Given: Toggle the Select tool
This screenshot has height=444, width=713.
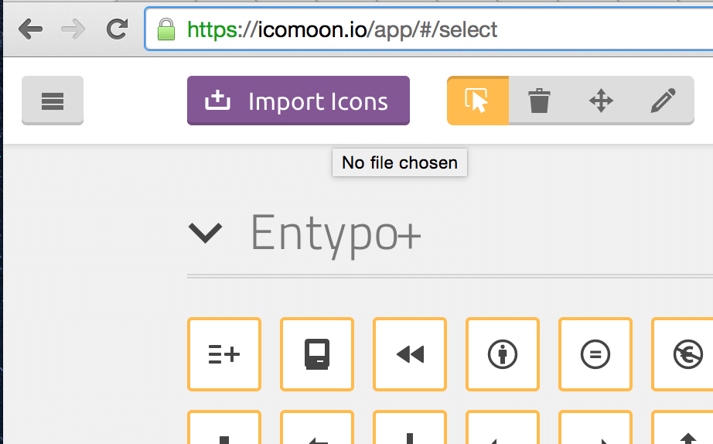Looking at the screenshot, I should coord(478,101).
